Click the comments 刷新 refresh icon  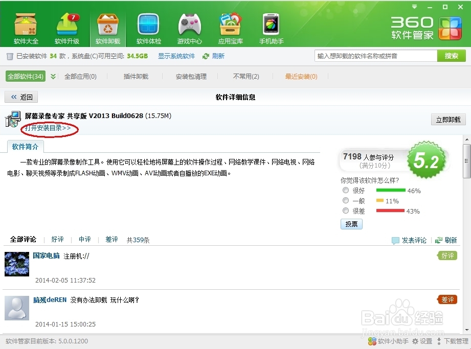pyautogui.click(x=439, y=240)
